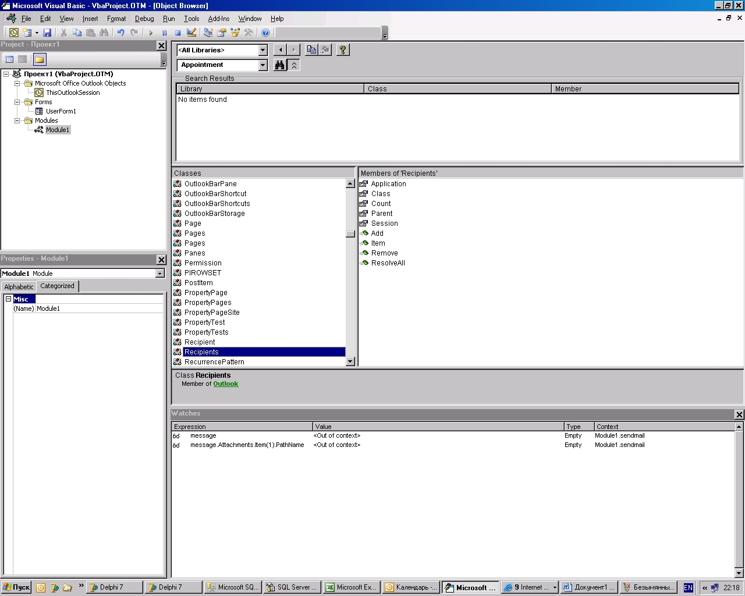Image resolution: width=745 pixels, height=596 pixels.
Task: Click Go Forward arrow in Object Browser
Action: pyautogui.click(x=294, y=50)
